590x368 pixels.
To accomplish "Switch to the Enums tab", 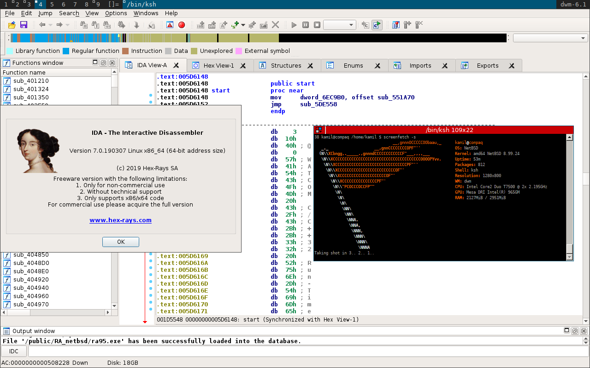I will coord(354,65).
